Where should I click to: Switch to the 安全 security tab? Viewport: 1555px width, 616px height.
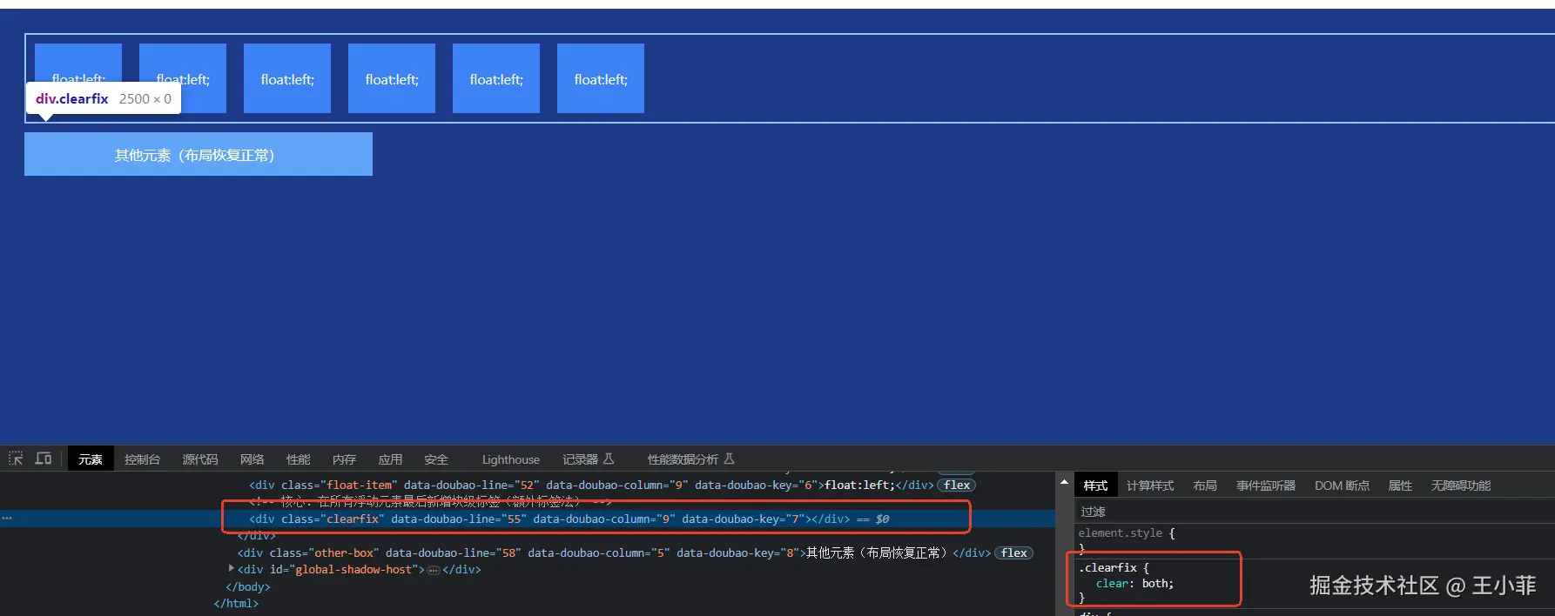coord(437,459)
